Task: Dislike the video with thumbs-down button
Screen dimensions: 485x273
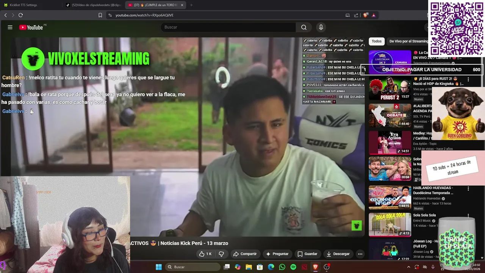Action: (x=221, y=254)
